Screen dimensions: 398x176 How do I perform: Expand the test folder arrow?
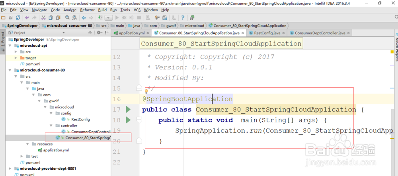pyautogui.click(x=22, y=156)
